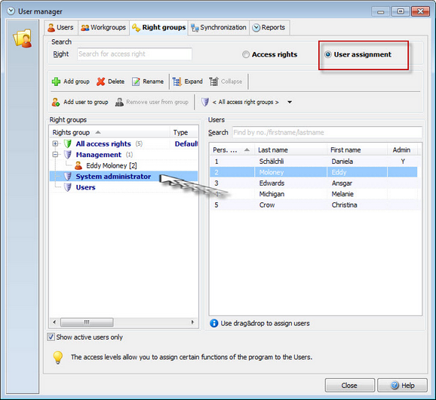
Task: Collapse the Management tree node
Action: [x=55, y=155]
